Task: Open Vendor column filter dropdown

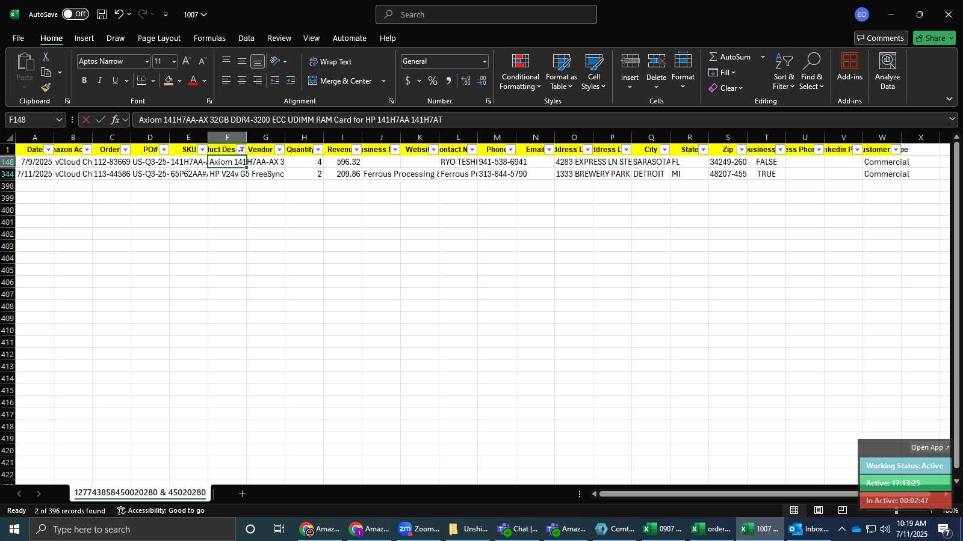Action: click(x=280, y=150)
